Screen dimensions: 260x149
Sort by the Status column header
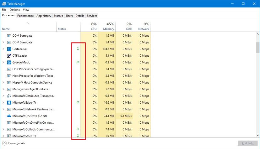(69, 27)
